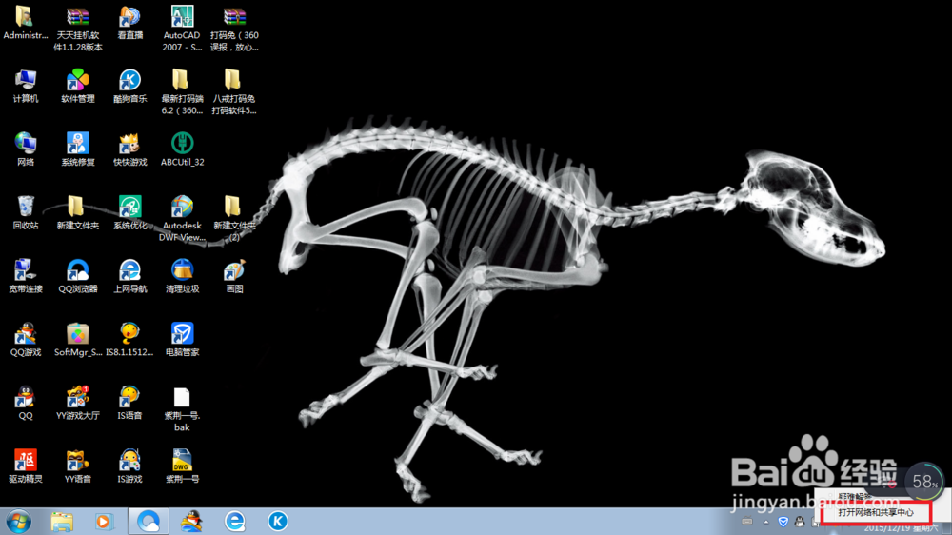Image resolution: width=952 pixels, height=535 pixels.
Task: Open SoftMgr_S... installer icon
Action: click(x=78, y=340)
